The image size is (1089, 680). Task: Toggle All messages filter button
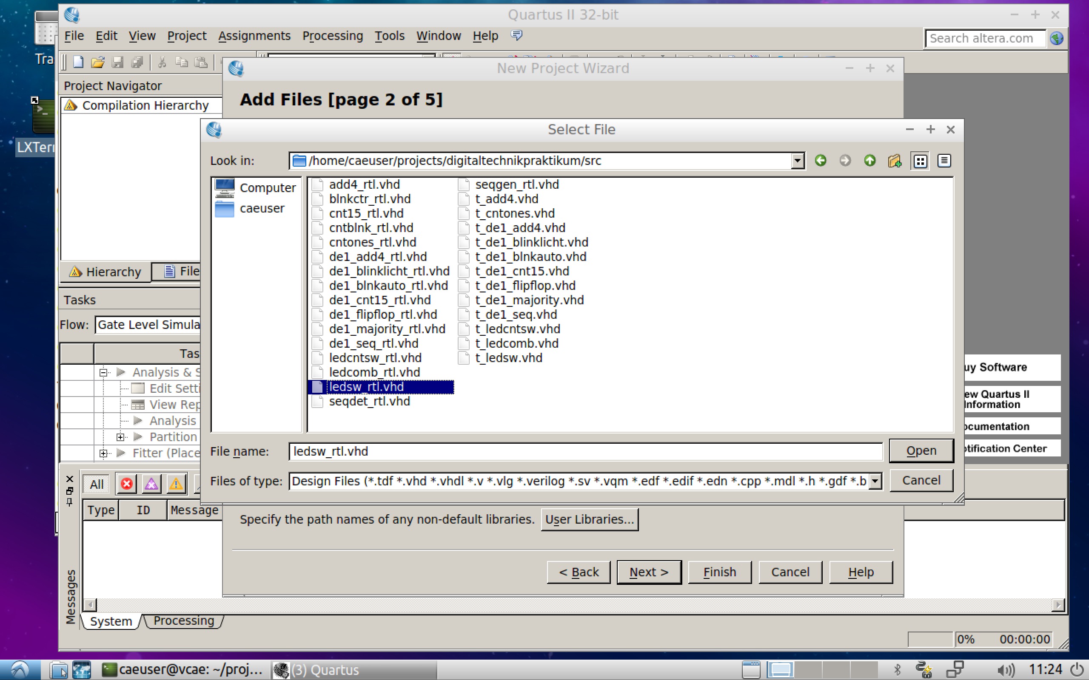[96, 484]
